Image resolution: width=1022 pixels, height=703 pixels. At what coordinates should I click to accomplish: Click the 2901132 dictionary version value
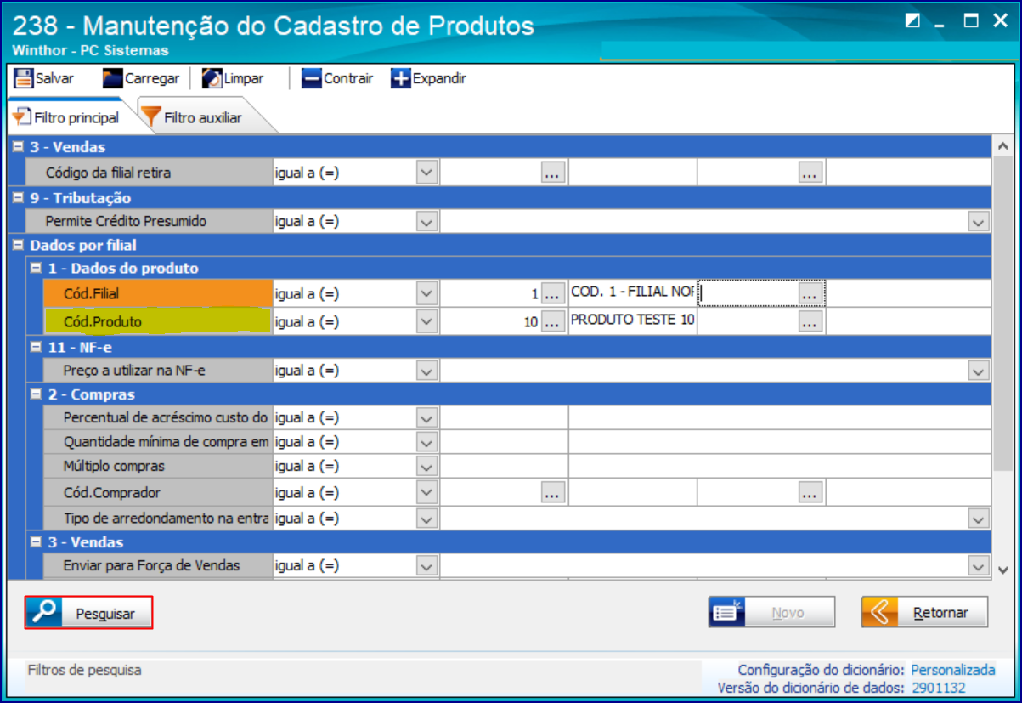pyautogui.click(x=939, y=688)
